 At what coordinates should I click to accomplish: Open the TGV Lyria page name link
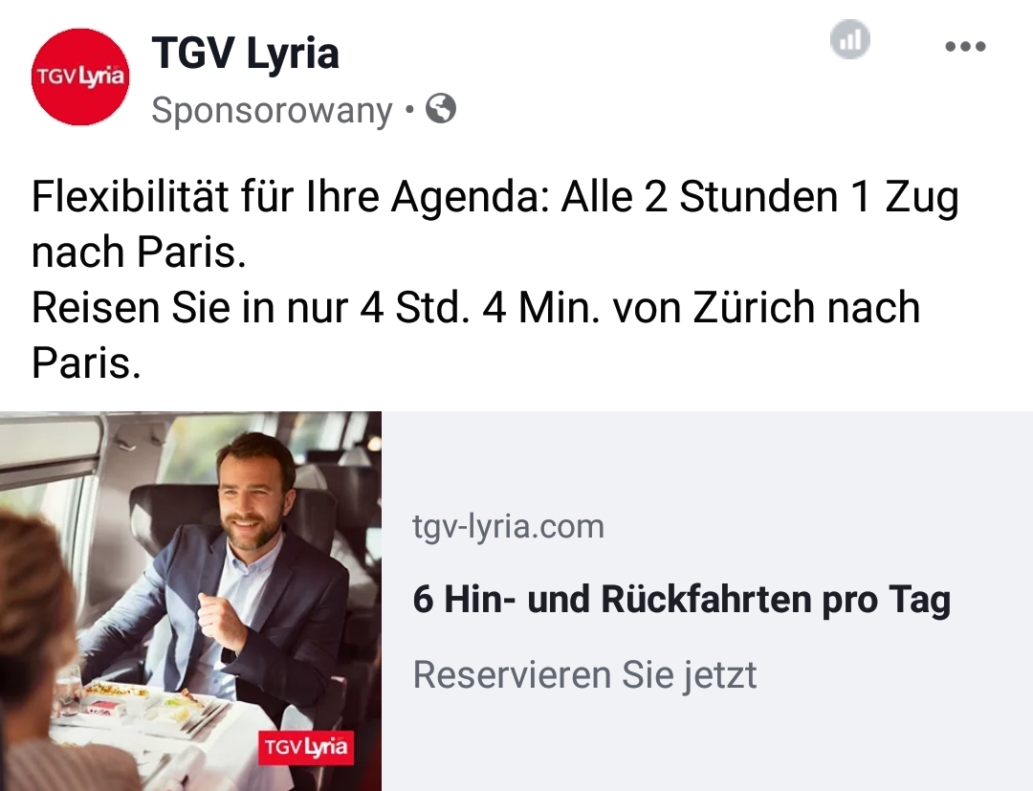[245, 53]
